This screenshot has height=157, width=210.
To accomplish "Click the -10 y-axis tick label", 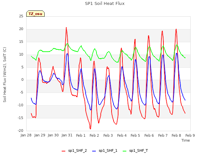I will coord(20,105).
